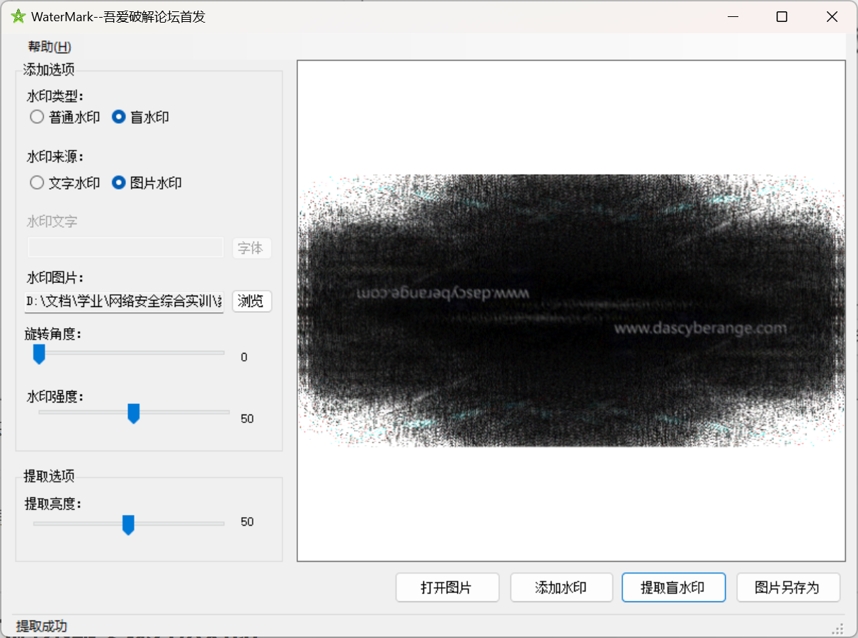Click the 水印类型: label
Viewport: 858px width, 638px height.
pyautogui.click(x=55, y=95)
